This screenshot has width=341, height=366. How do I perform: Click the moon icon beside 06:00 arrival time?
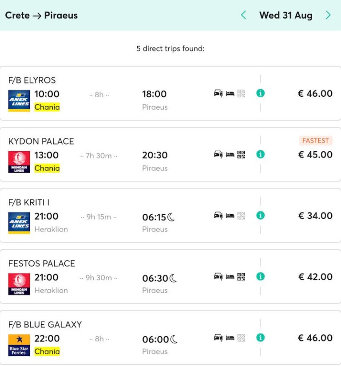tap(173, 338)
